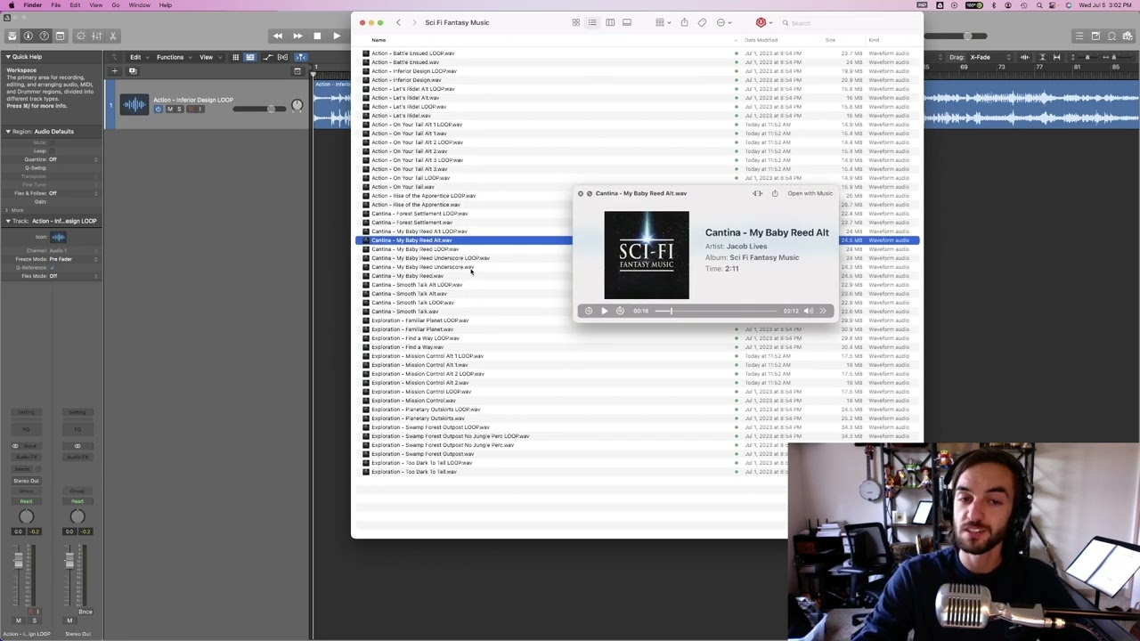1140x641 pixels.
Task: Stop playback in Logic's transport
Action: tap(317, 36)
